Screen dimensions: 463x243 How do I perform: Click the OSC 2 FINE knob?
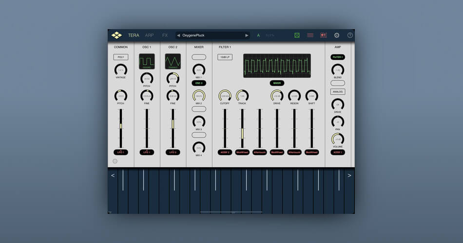coord(173,96)
